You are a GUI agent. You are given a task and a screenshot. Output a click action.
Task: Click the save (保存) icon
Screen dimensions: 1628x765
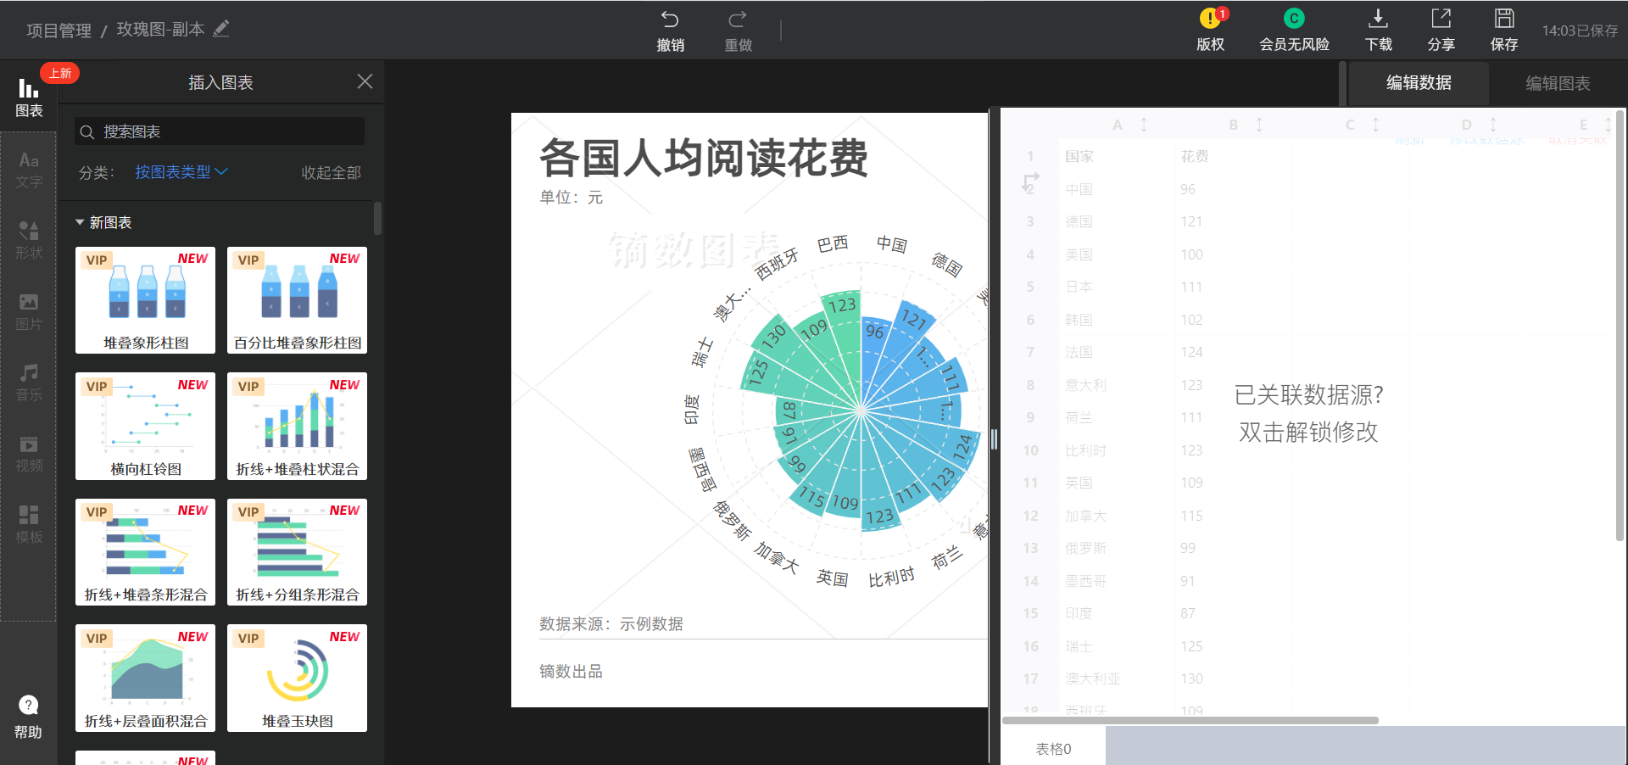click(x=1503, y=18)
